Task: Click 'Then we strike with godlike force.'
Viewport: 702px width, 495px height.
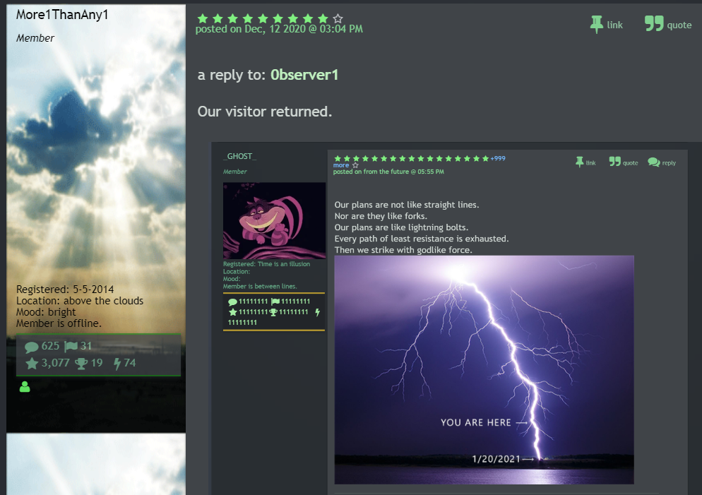Action: pos(403,250)
